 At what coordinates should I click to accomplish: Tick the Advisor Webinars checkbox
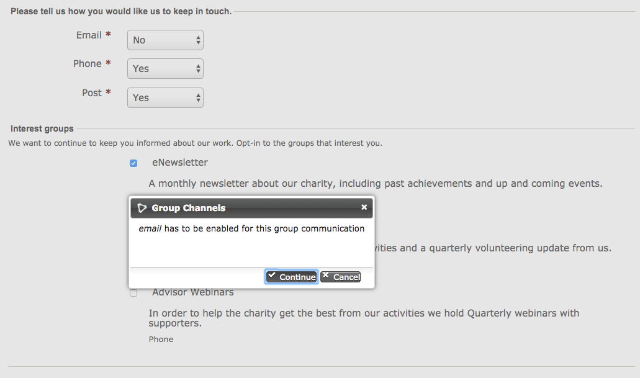pos(133,293)
